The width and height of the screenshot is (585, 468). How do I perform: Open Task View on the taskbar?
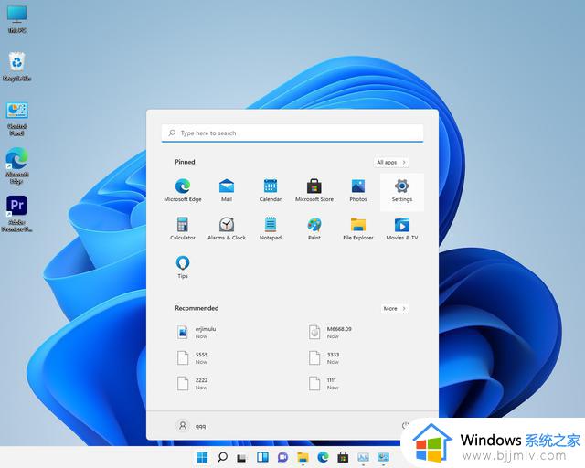(x=242, y=457)
